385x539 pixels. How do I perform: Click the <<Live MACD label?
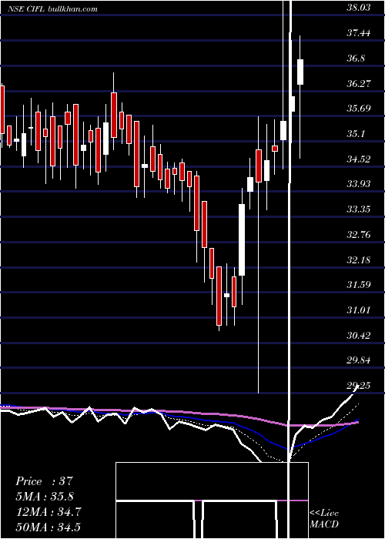[x=324, y=518]
